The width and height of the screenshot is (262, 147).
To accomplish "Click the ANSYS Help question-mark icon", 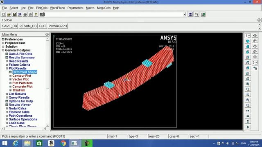I will [36, 14].
